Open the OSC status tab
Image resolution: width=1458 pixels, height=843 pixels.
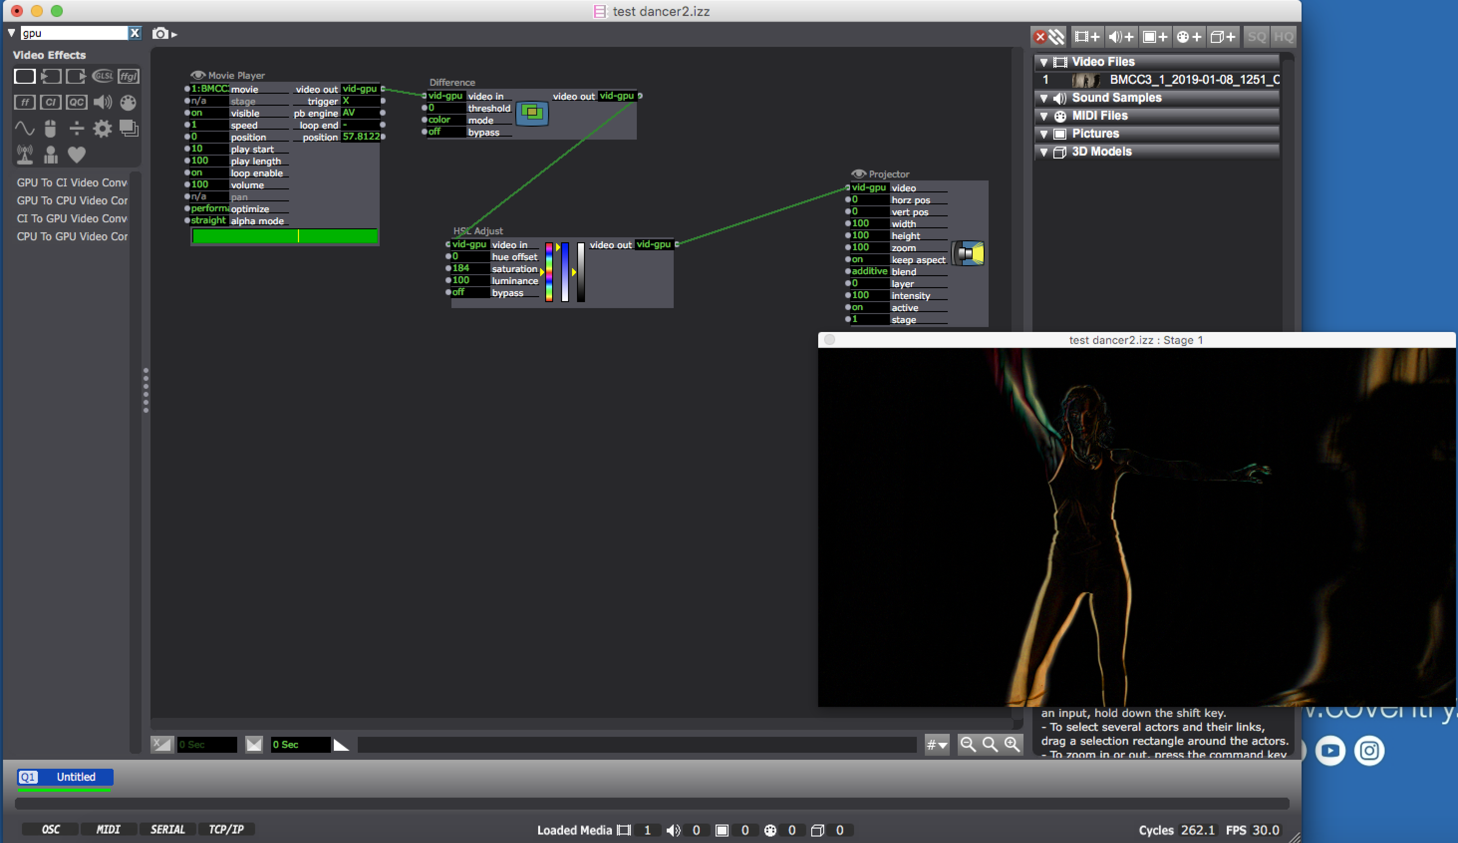click(x=50, y=829)
